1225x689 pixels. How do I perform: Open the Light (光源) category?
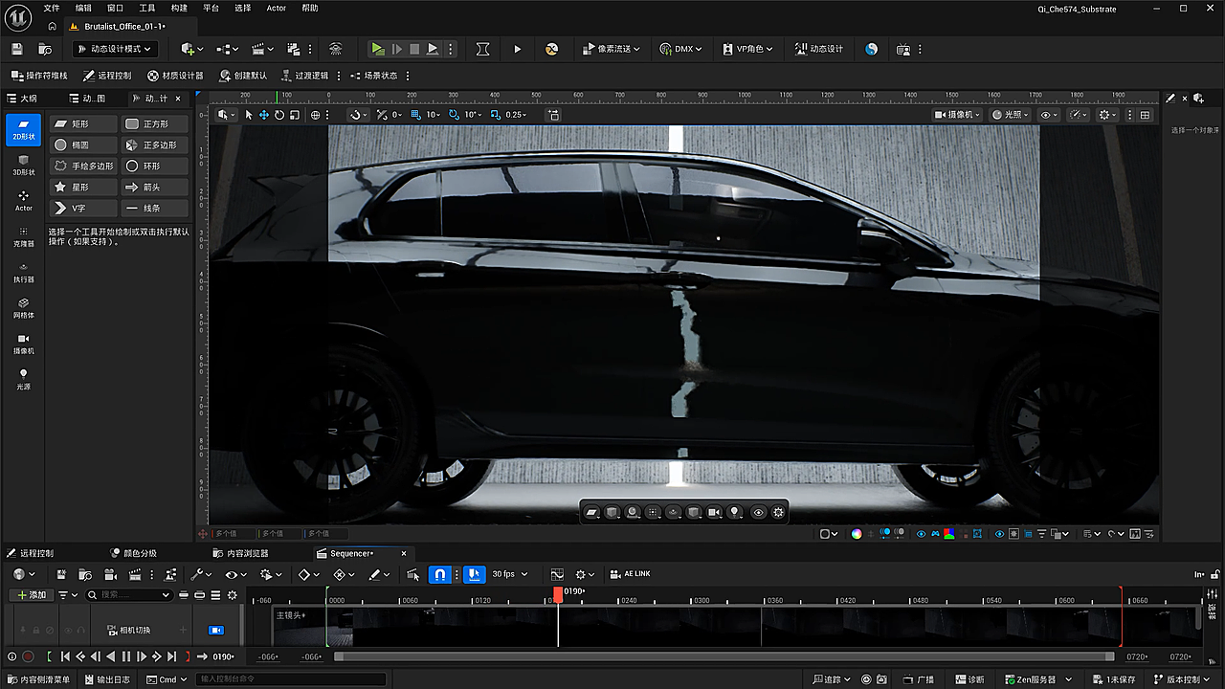click(x=24, y=378)
